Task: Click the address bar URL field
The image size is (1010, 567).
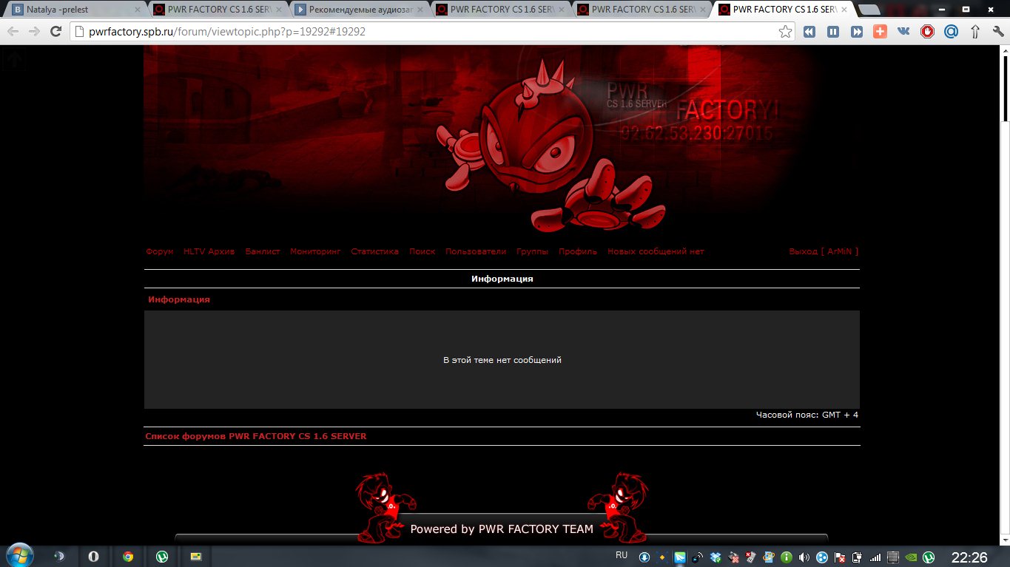Action: click(x=422, y=32)
